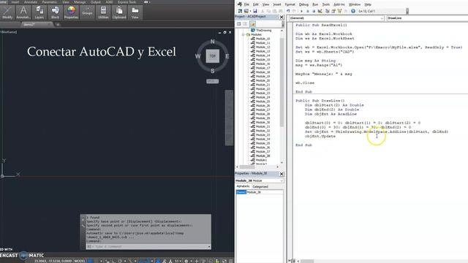
Task: Select the Manage ribbon tab in AutoCAD
Action: tap(80, 2)
